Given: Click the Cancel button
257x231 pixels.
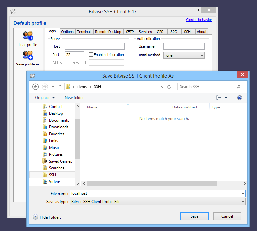Looking at the screenshot, I should [227, 216].
